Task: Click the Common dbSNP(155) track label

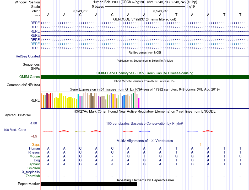Action: click(23, 85)
